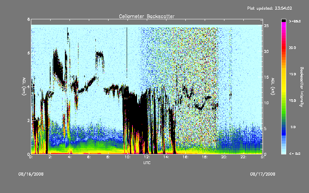Image resolution: width=309 pixels, height=193 pixels.
Task: Click the 08/17/2008 end date
Action: (x=263, y=174)
